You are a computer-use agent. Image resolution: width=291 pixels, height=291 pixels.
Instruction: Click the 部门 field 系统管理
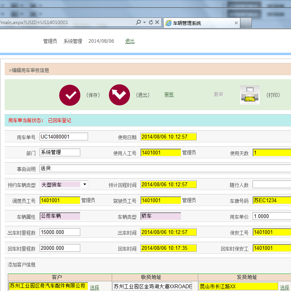(x=60, y=152)
